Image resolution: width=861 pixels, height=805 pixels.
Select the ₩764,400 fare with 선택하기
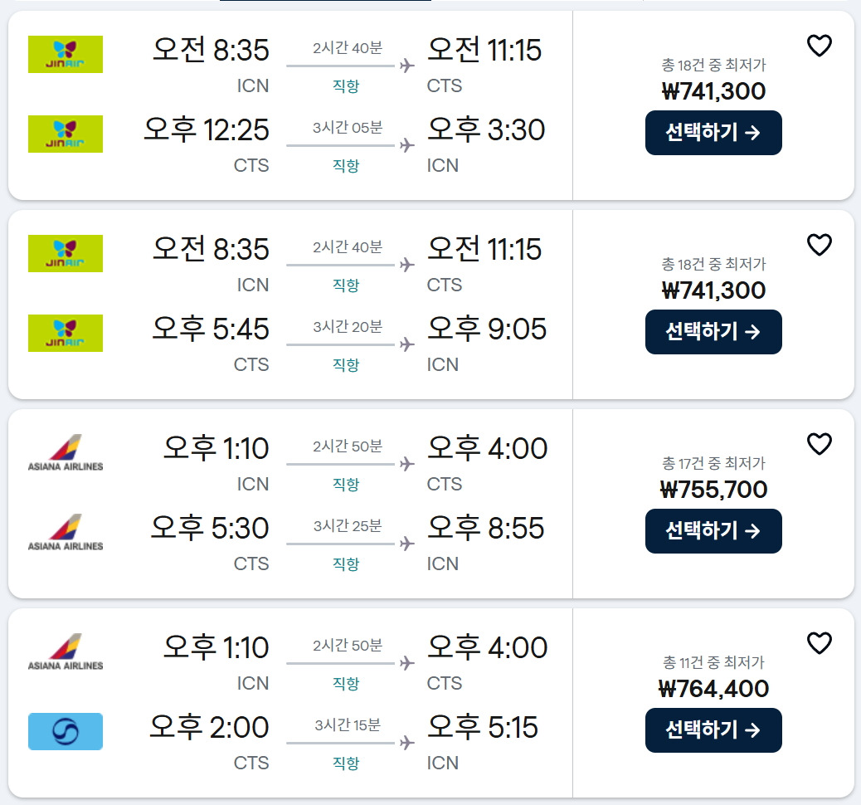[713, 730]
